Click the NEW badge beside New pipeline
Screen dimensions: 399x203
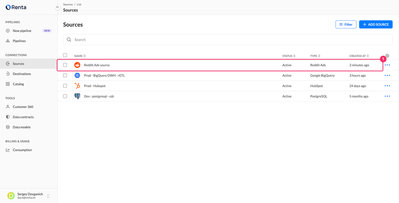(47, 31)
